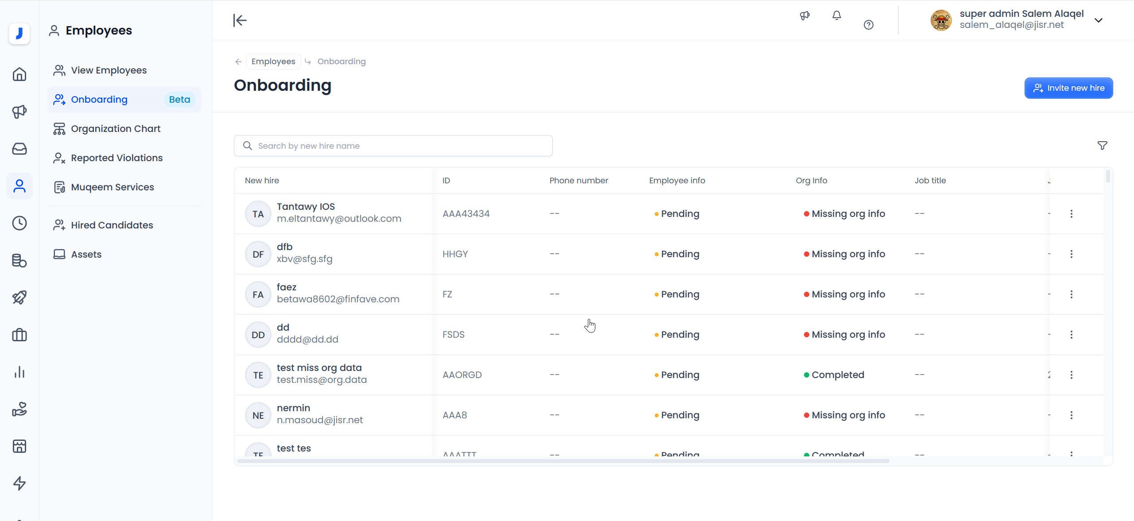Click the Attendance clock icon in the sidebar
This screenshot has height=521, width=1134.
19,223
